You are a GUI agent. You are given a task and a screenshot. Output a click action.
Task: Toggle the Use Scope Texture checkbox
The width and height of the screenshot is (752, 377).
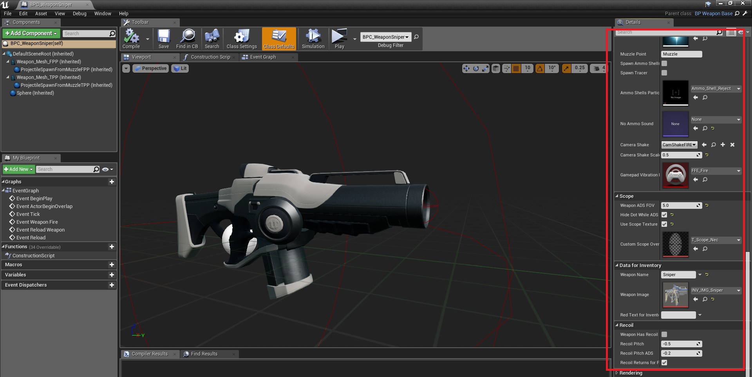point(664,224)
